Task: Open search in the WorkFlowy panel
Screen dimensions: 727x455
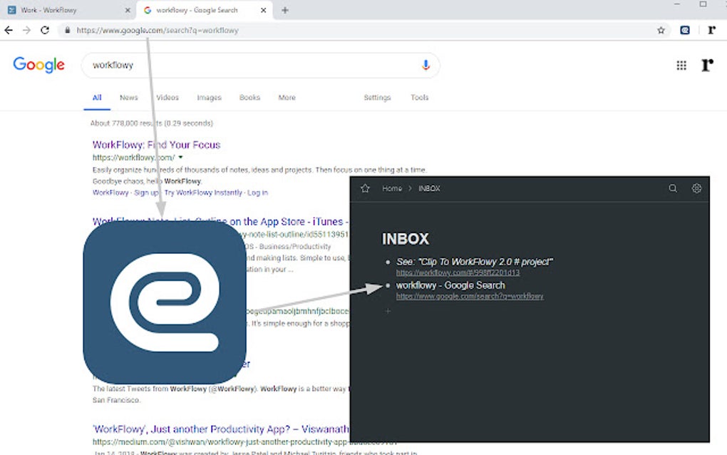Action: pos(673,188)
